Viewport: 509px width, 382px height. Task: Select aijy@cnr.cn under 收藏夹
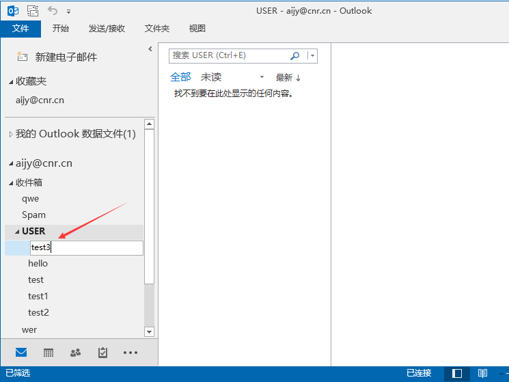(40, 100)
